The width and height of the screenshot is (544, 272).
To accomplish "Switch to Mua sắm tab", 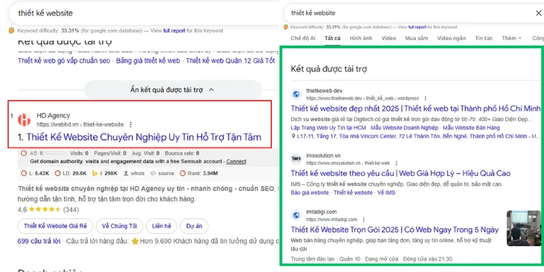I will coord(417,38).
